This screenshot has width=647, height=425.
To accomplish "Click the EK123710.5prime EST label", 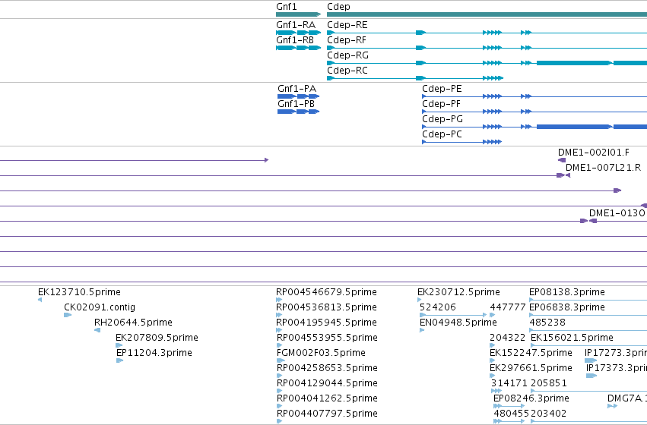I will [79, 292].
